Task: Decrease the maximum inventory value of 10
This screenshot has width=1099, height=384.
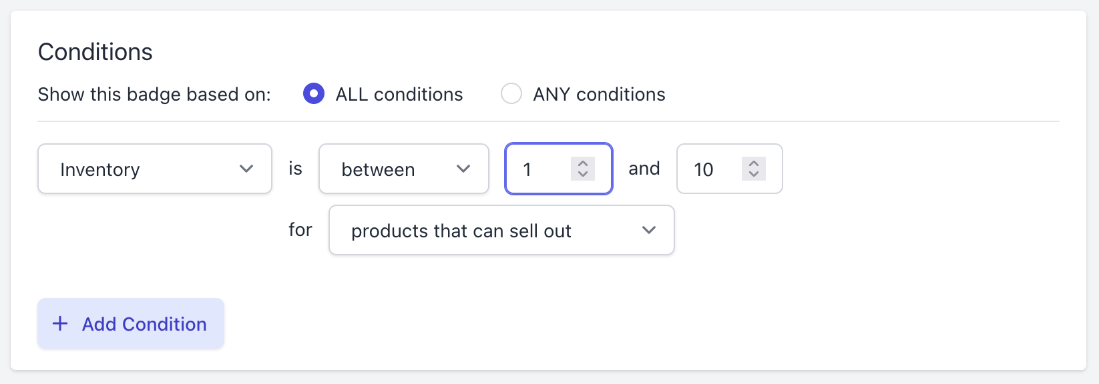Action: tap(754, 175)
